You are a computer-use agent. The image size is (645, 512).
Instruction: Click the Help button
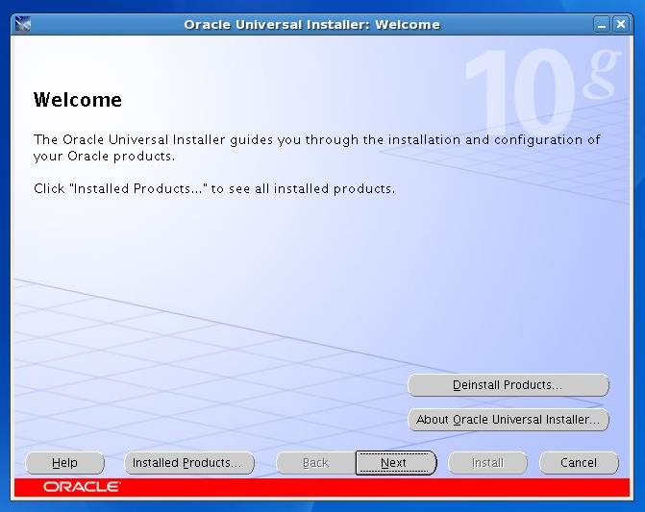(x=65, y=463)
